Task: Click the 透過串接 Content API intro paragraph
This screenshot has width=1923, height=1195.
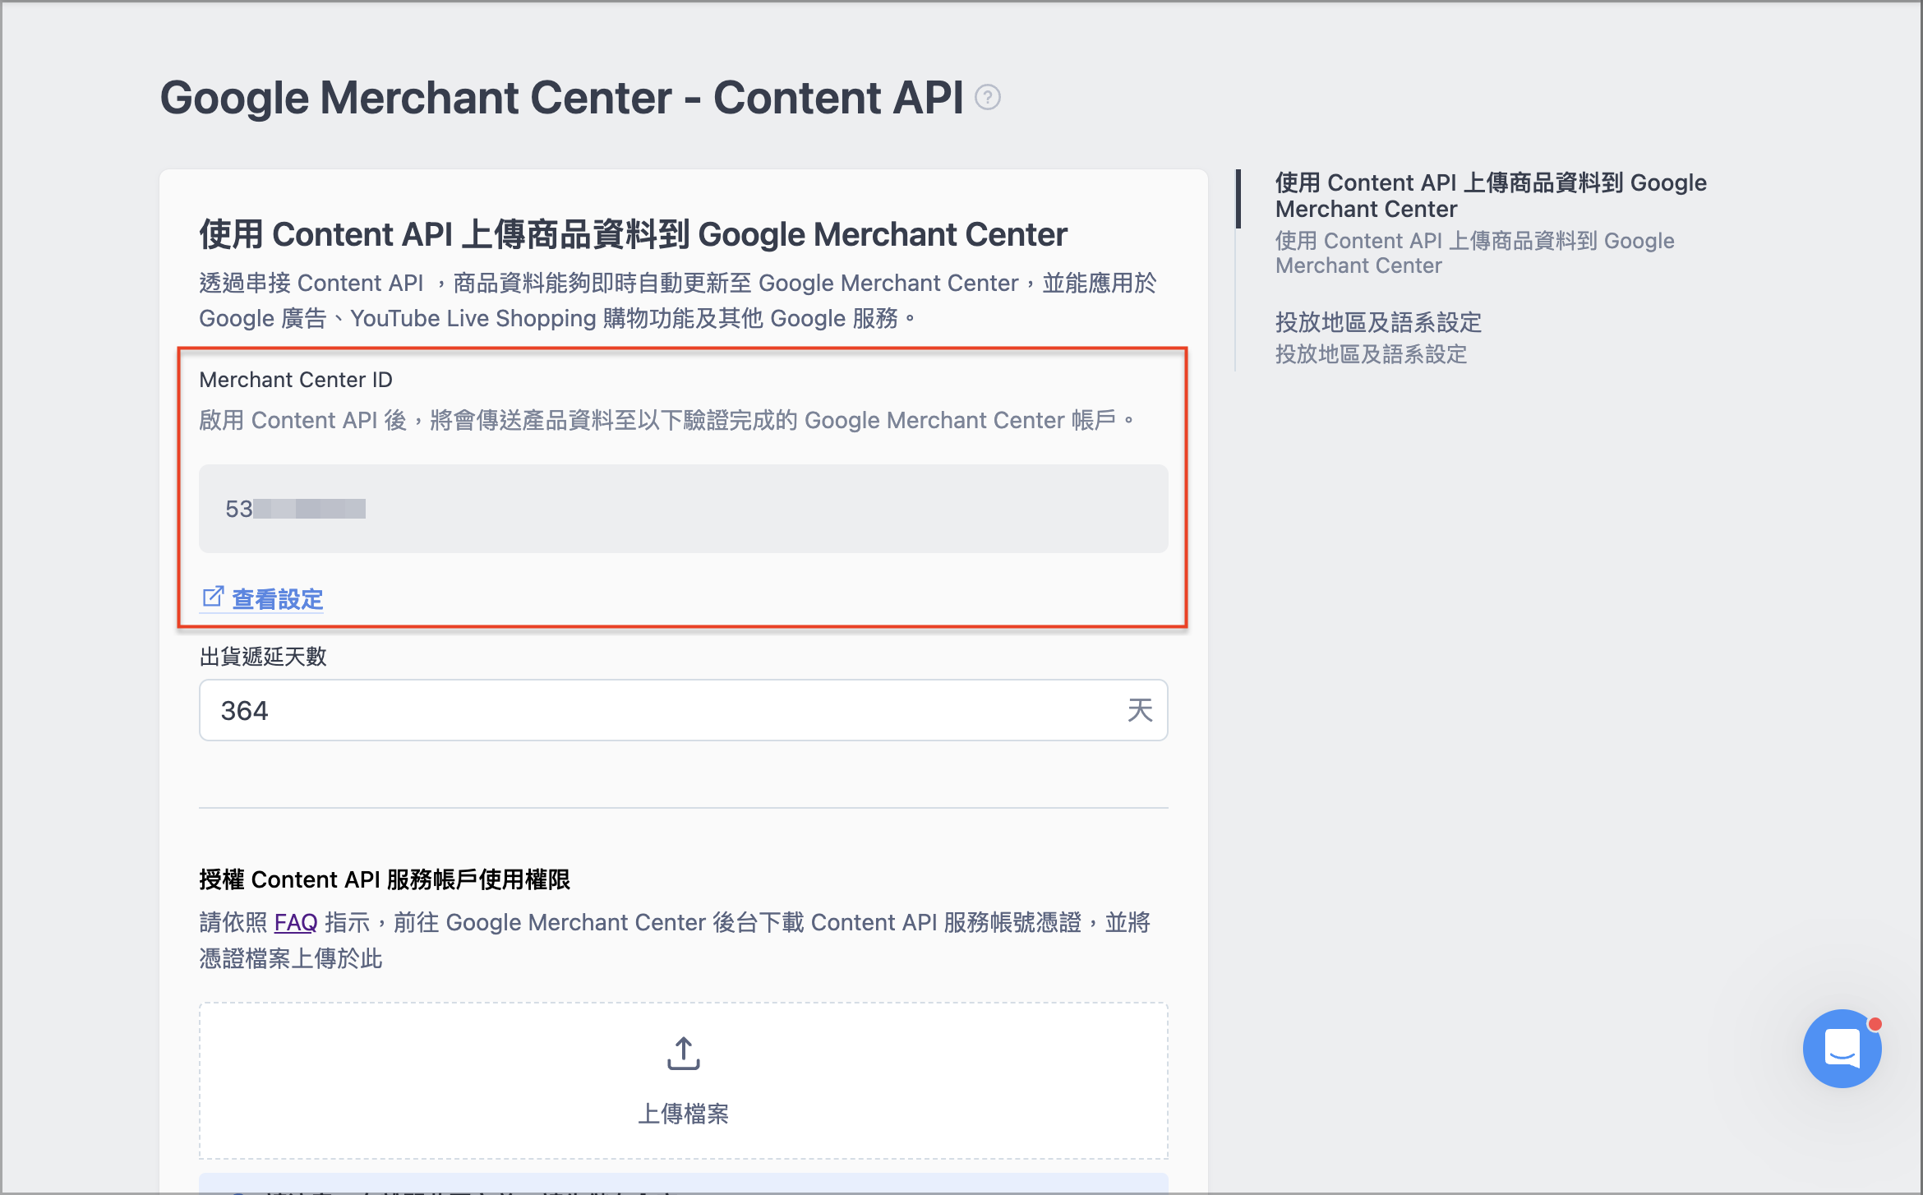Action: (x=678, y=300)
